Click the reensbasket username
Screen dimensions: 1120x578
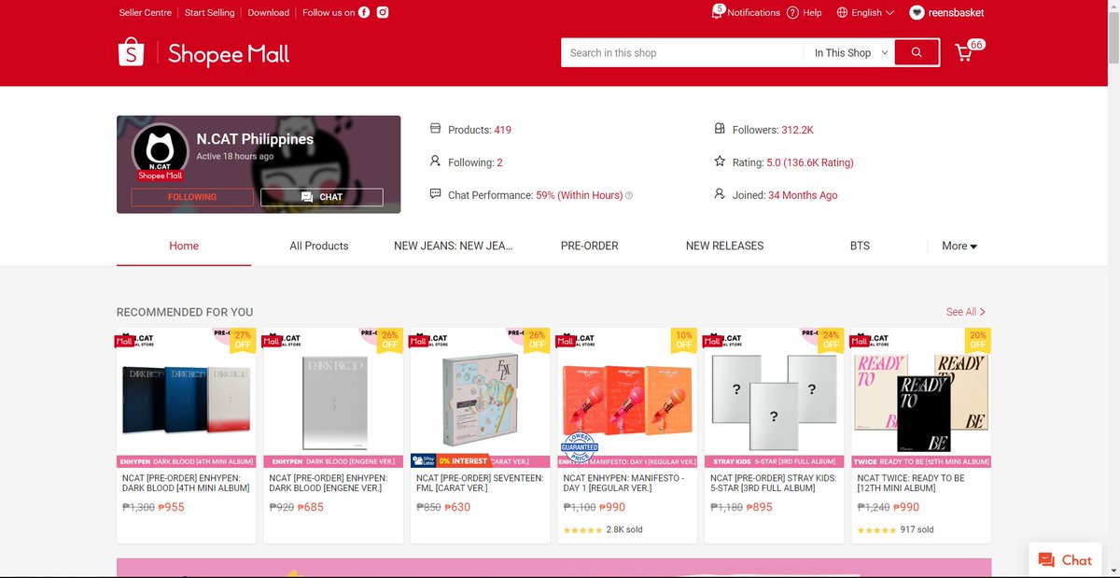click(957, 12)
